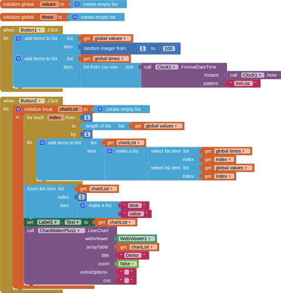Click gear icon on make a list with time and value
This screenshot has height=293, width=281.
83,205
